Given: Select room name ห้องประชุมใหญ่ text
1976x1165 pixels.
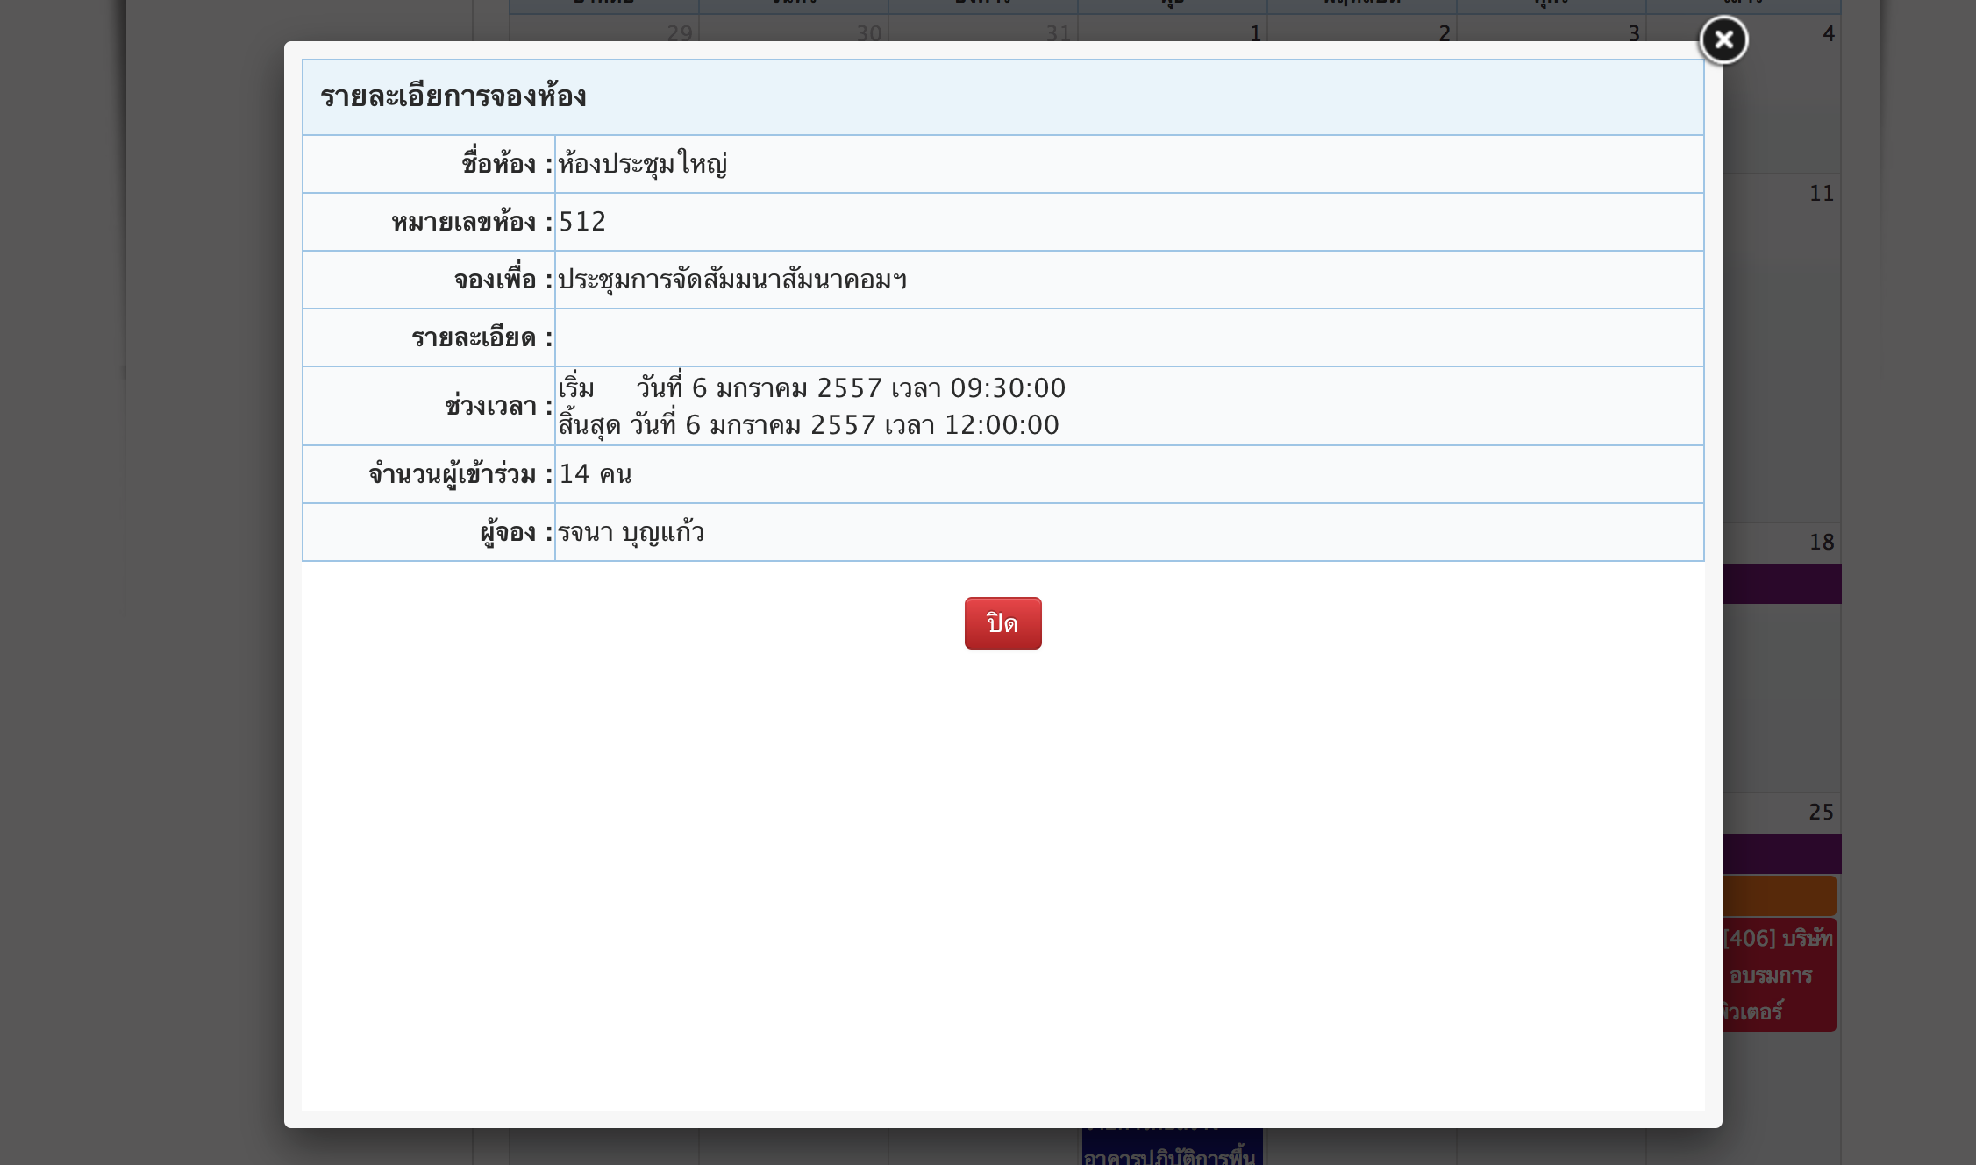Looking at the screenshot, I should pyautogui.click(x=643, y=164).
